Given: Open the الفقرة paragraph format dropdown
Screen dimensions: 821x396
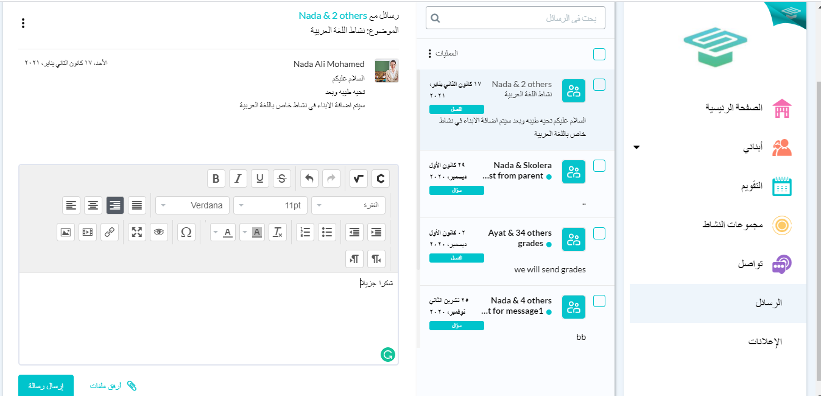Looking at the screenshot, I should (x=348, y=205).
